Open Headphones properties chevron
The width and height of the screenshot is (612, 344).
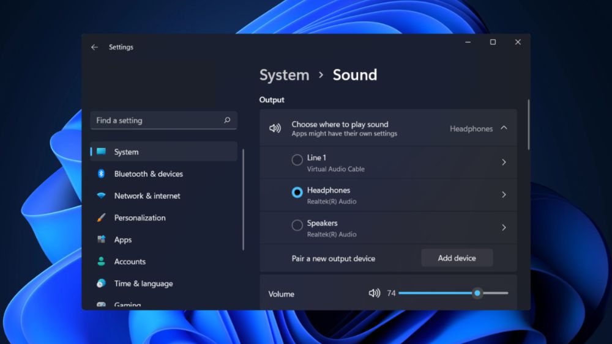click(x=504, y=194)
